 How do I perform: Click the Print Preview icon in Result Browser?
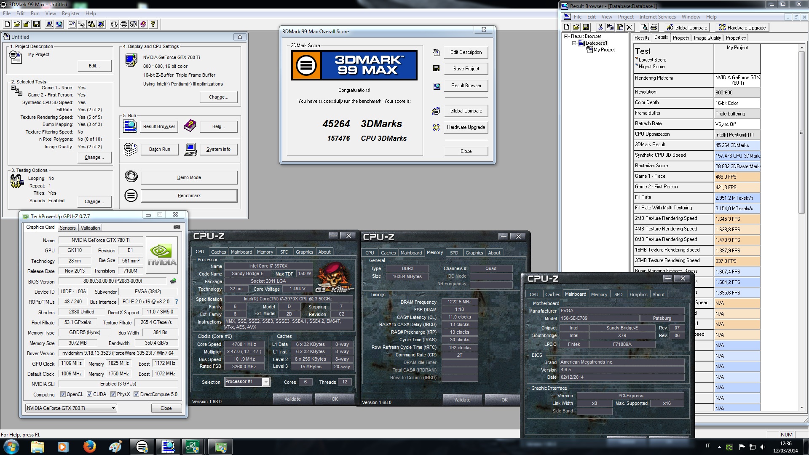[644, 27]
